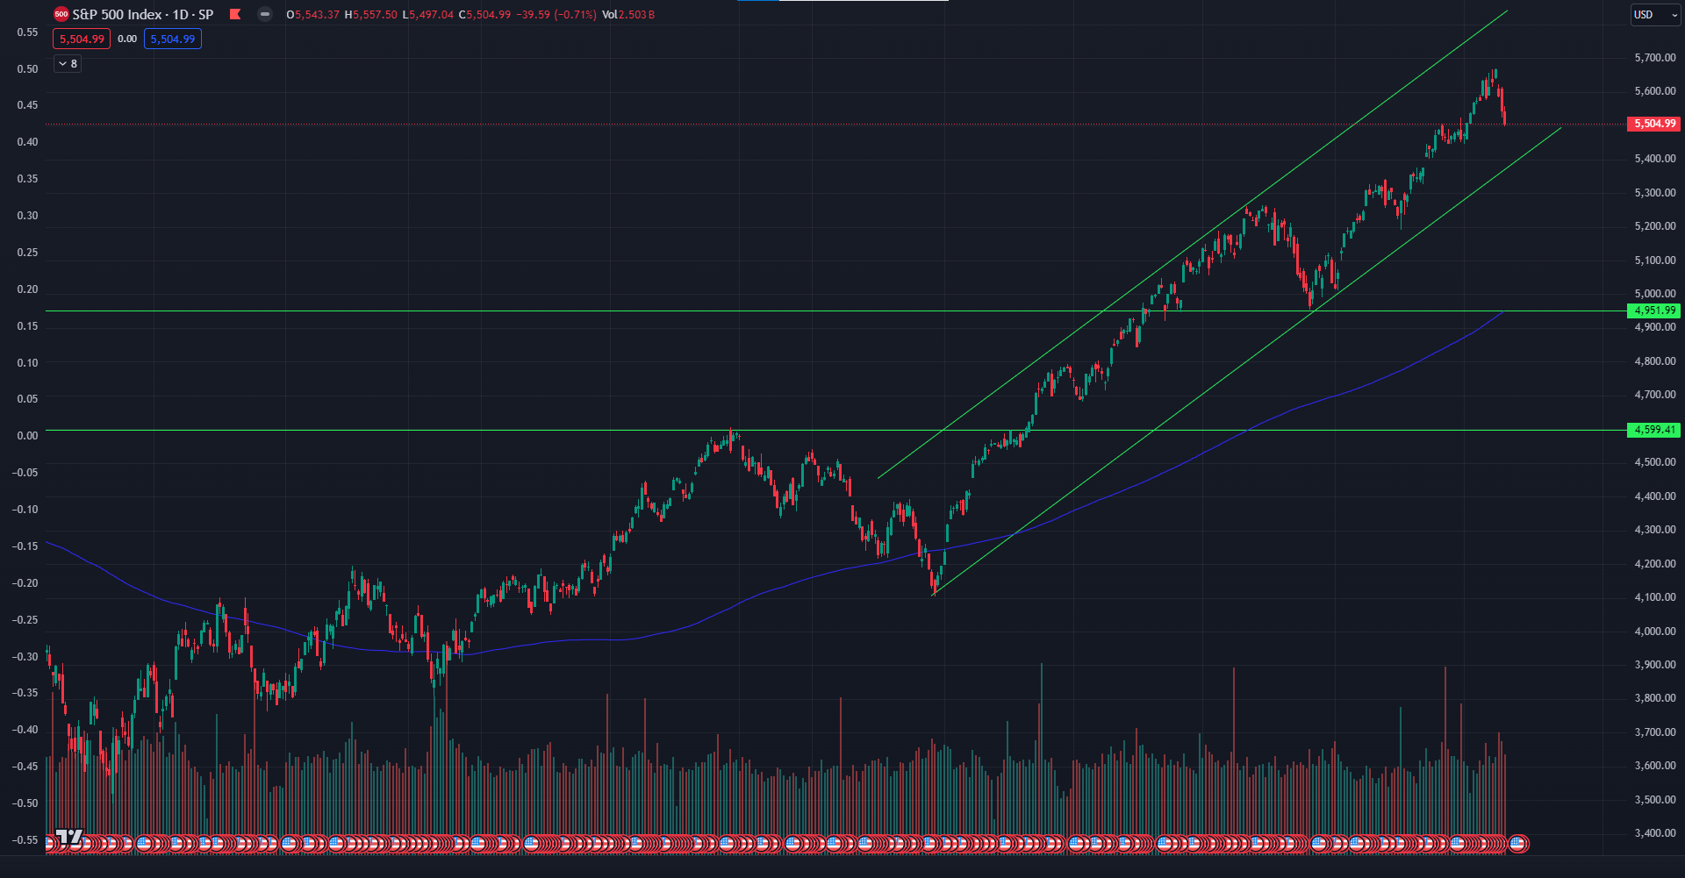Click the green 4,951.99 price label on the axis

1653,311
